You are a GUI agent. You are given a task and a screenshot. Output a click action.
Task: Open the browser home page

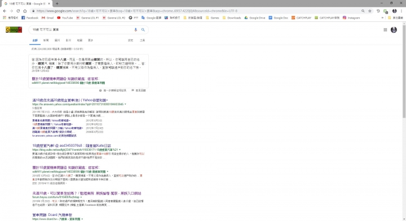[25, 11]
